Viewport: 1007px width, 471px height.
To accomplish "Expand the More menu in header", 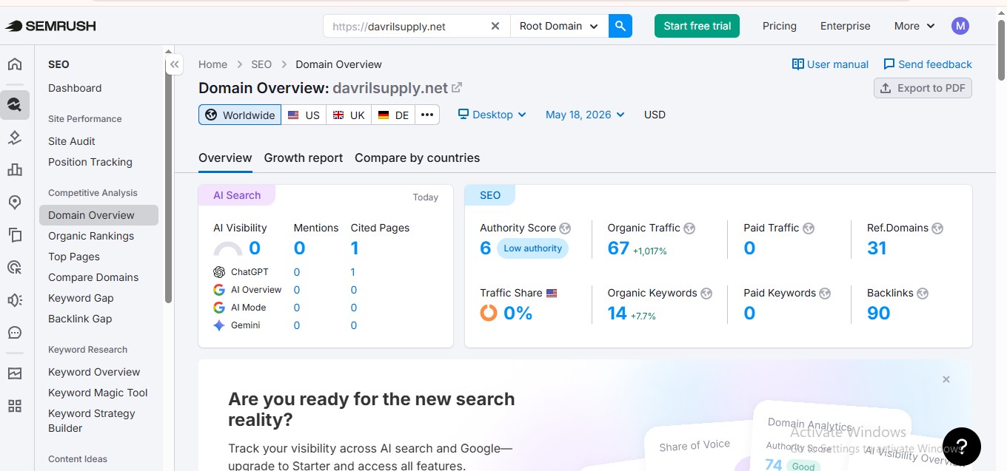I will point(916,26).
